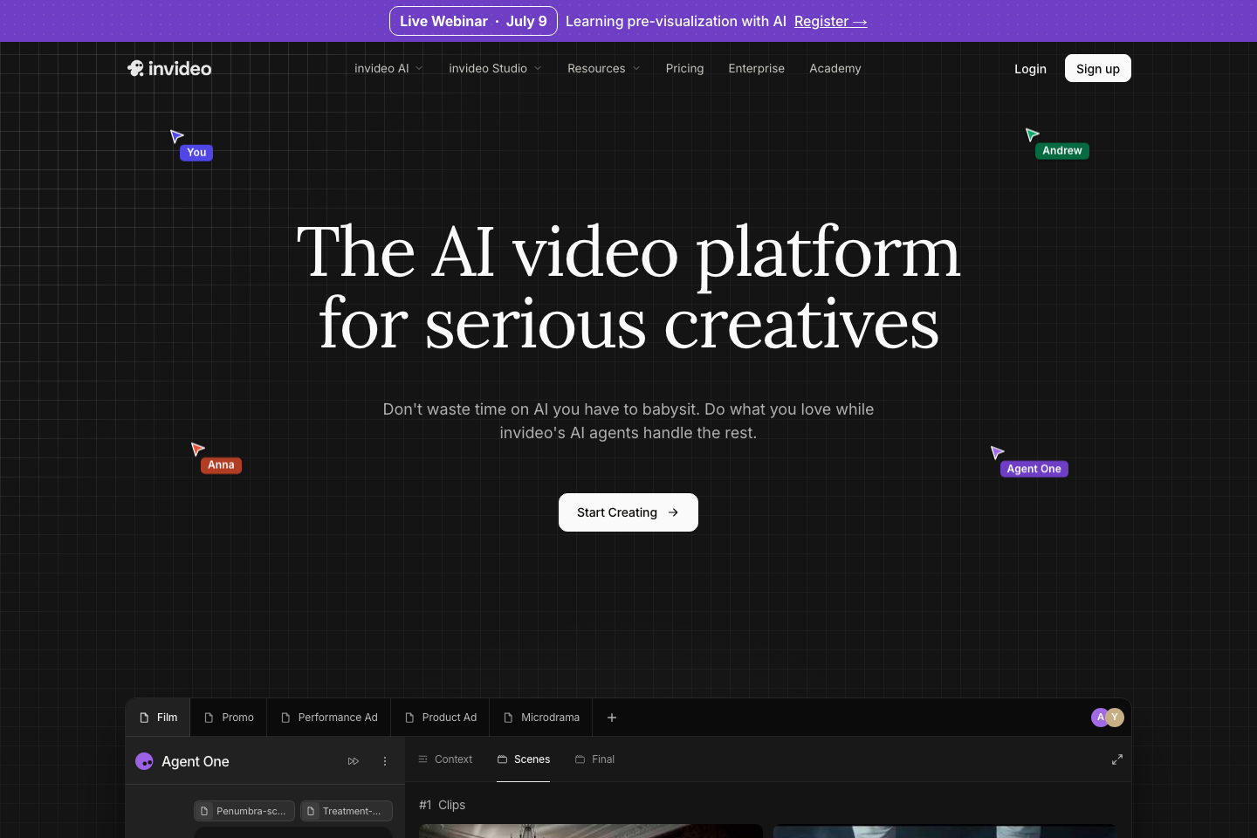Open the invideo AI dropdown menu
The image size is (1257, 838).
click(x=388, y=68)
